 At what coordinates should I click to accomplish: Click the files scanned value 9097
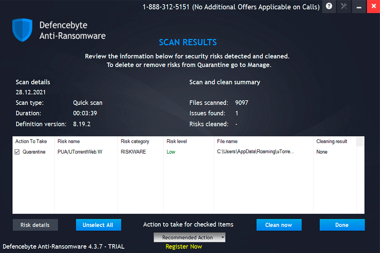click(241, 103)
